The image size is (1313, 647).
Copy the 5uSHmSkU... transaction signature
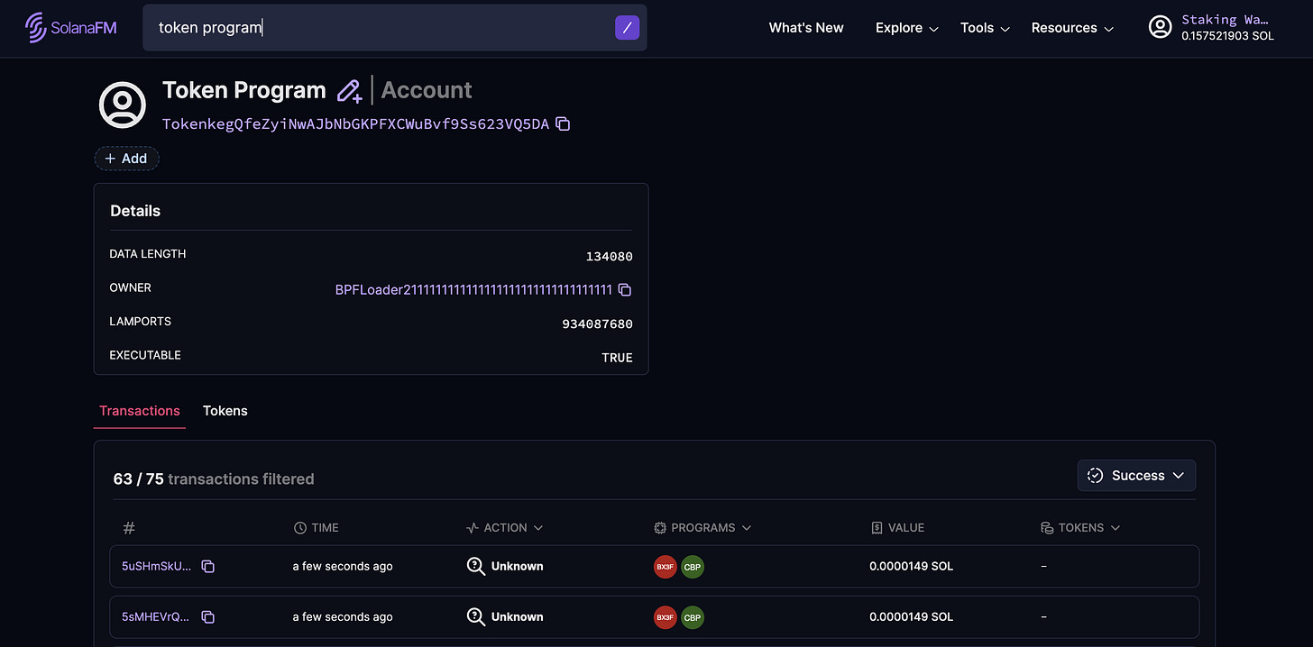[207, 567]
